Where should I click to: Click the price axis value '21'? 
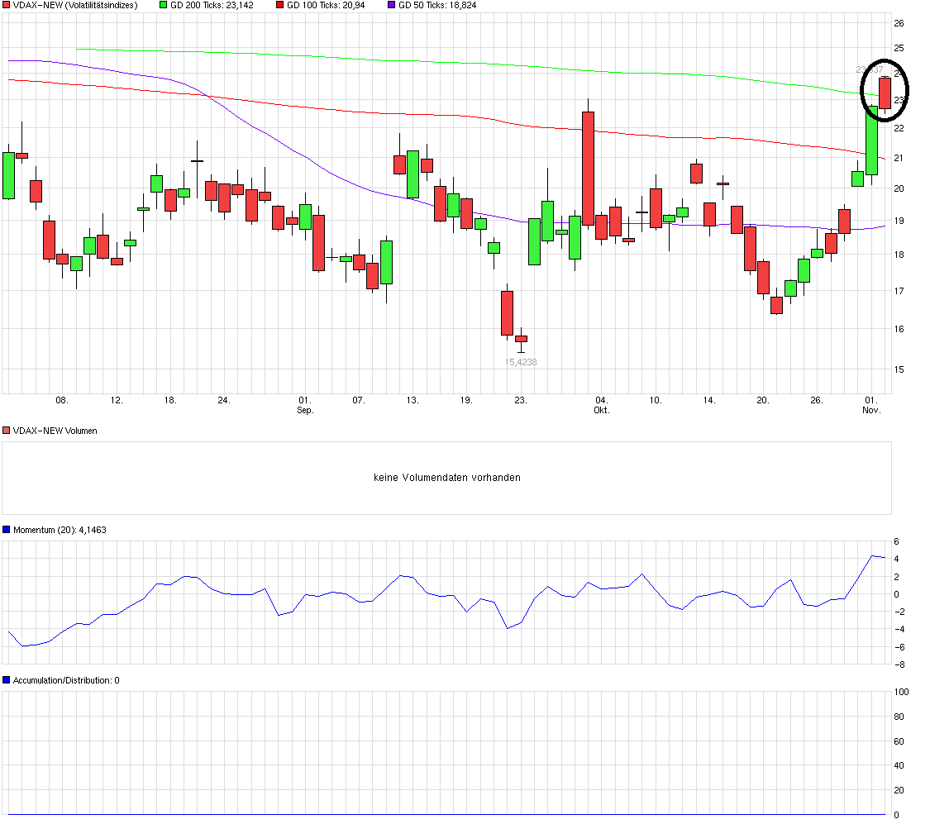click(x=899, y=159)
